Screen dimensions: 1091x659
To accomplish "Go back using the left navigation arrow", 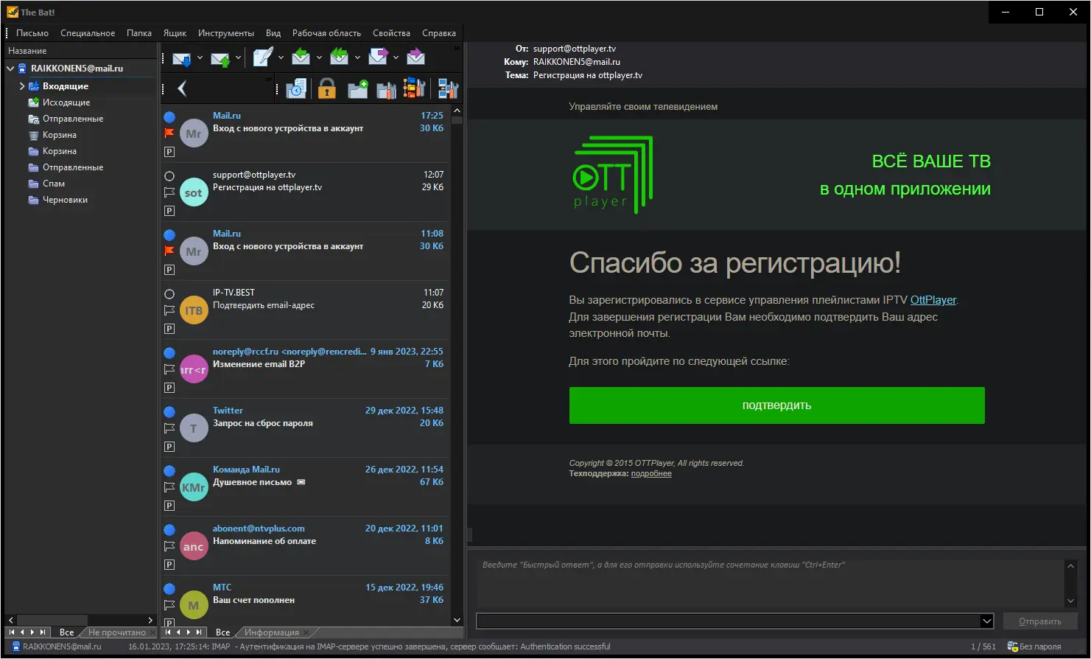I will coord(182,88).
